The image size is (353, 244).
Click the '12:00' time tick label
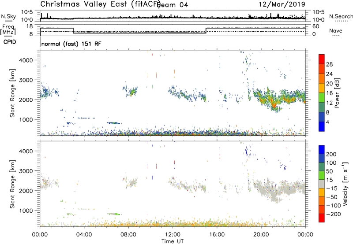(x=173, y=235)
